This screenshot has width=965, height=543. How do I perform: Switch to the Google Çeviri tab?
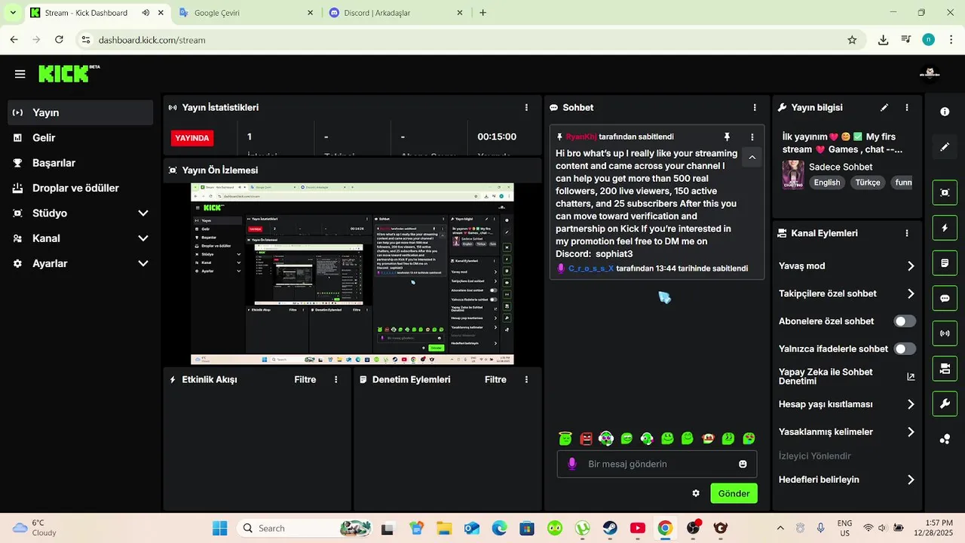pos(246,13)
